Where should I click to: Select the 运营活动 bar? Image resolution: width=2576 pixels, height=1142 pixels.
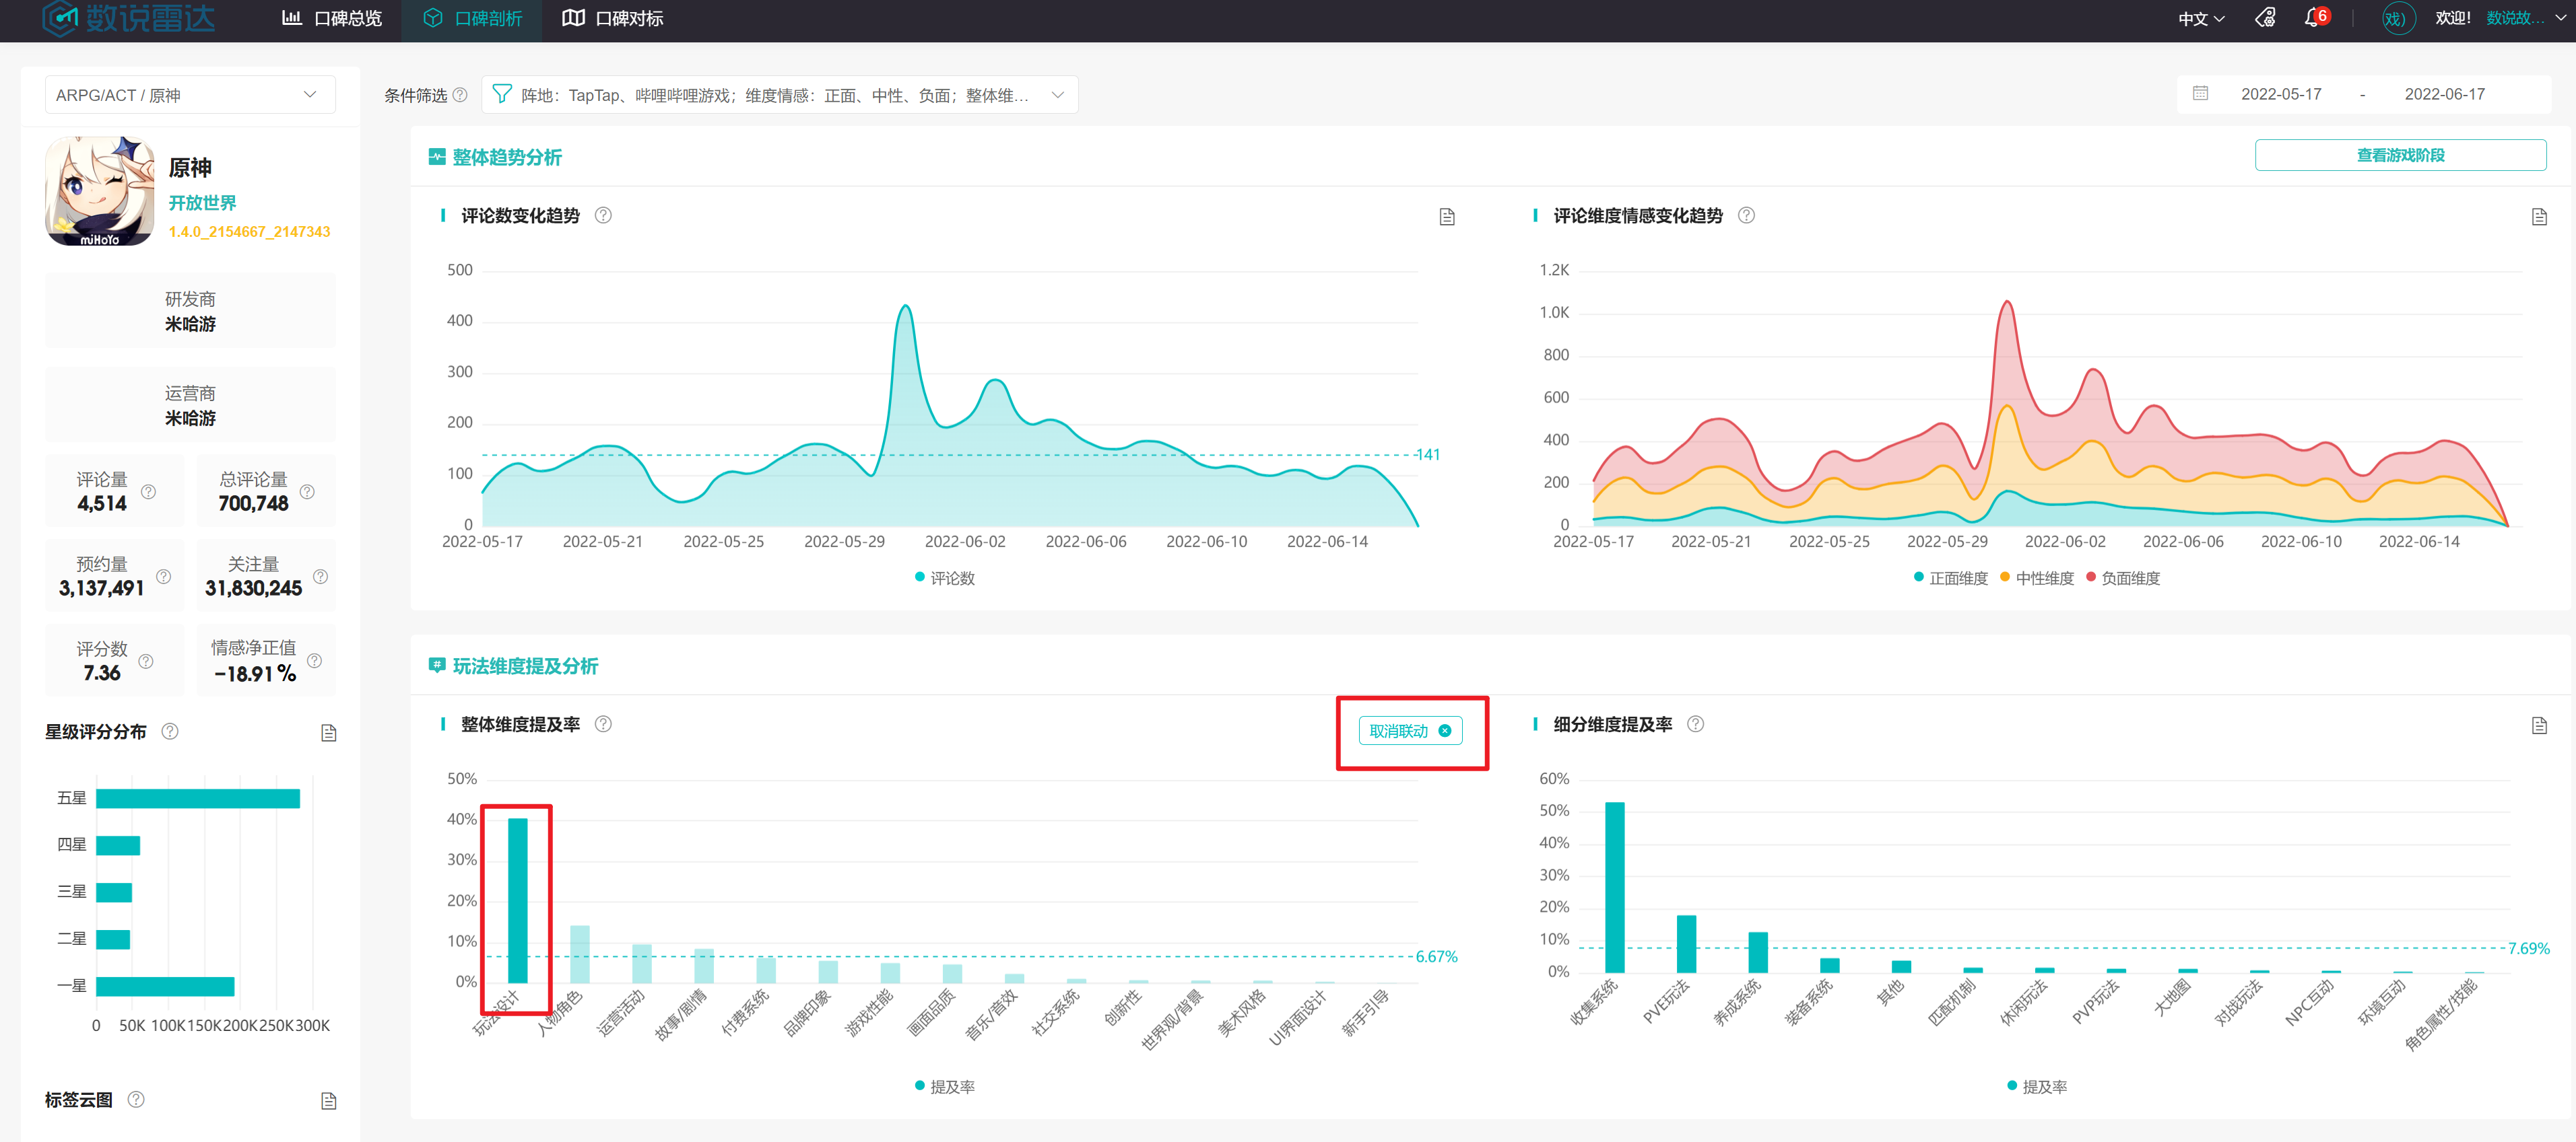[641, 963]
